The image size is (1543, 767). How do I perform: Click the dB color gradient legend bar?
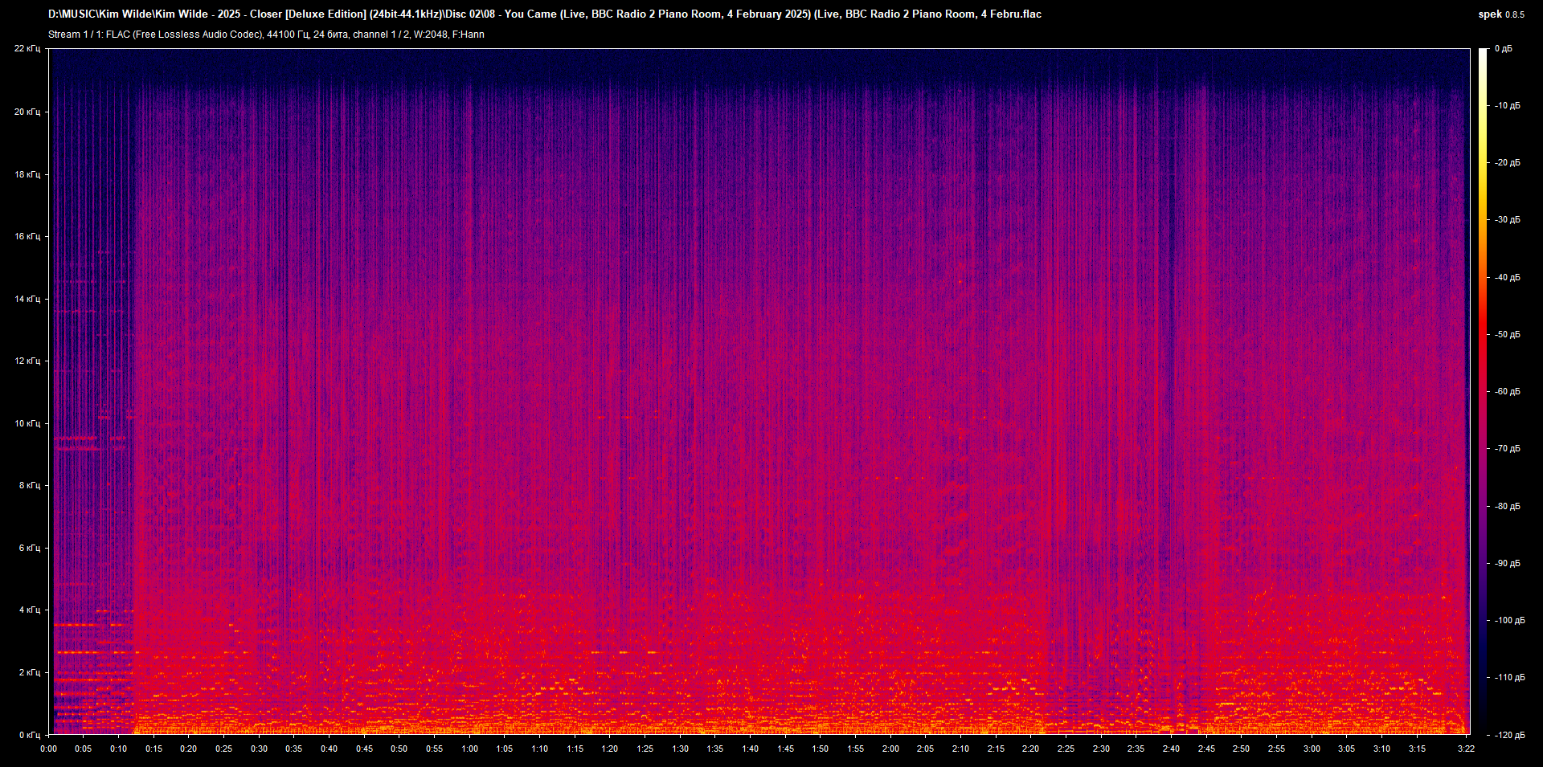pos(1483,391)
